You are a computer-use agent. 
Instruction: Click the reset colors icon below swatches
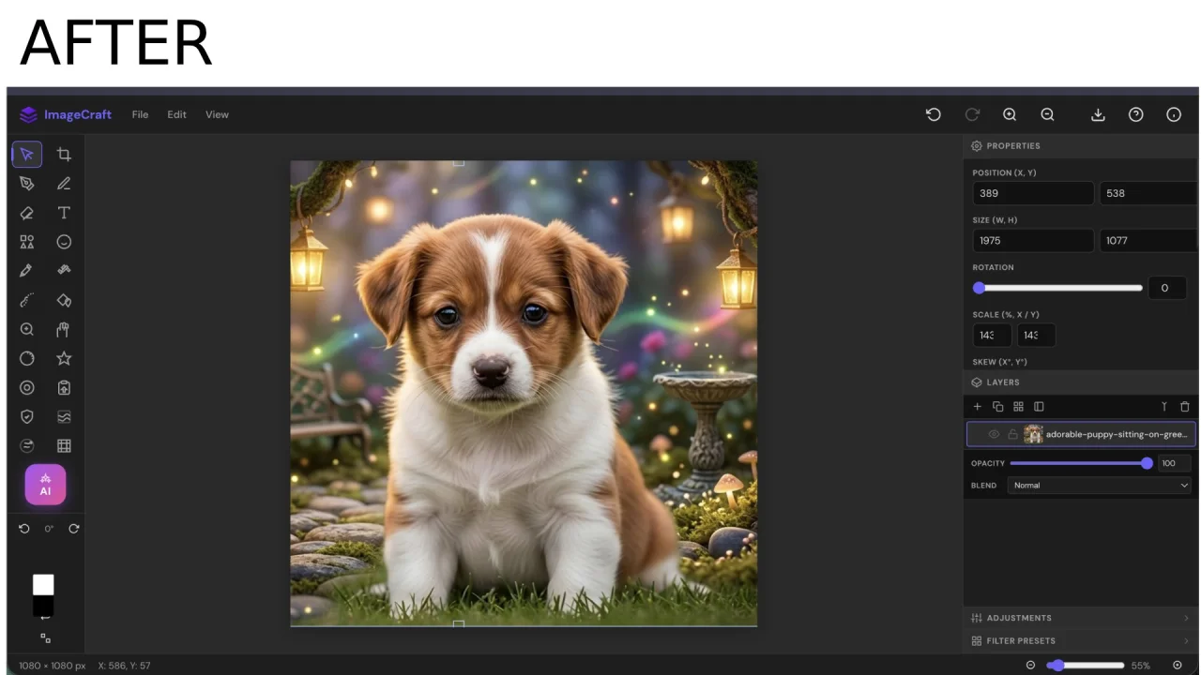point(45,638)
